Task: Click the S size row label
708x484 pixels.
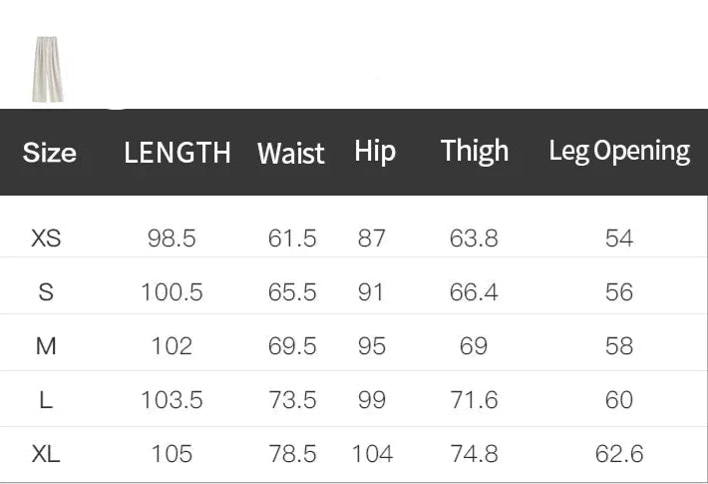Action: click(46, 292)
